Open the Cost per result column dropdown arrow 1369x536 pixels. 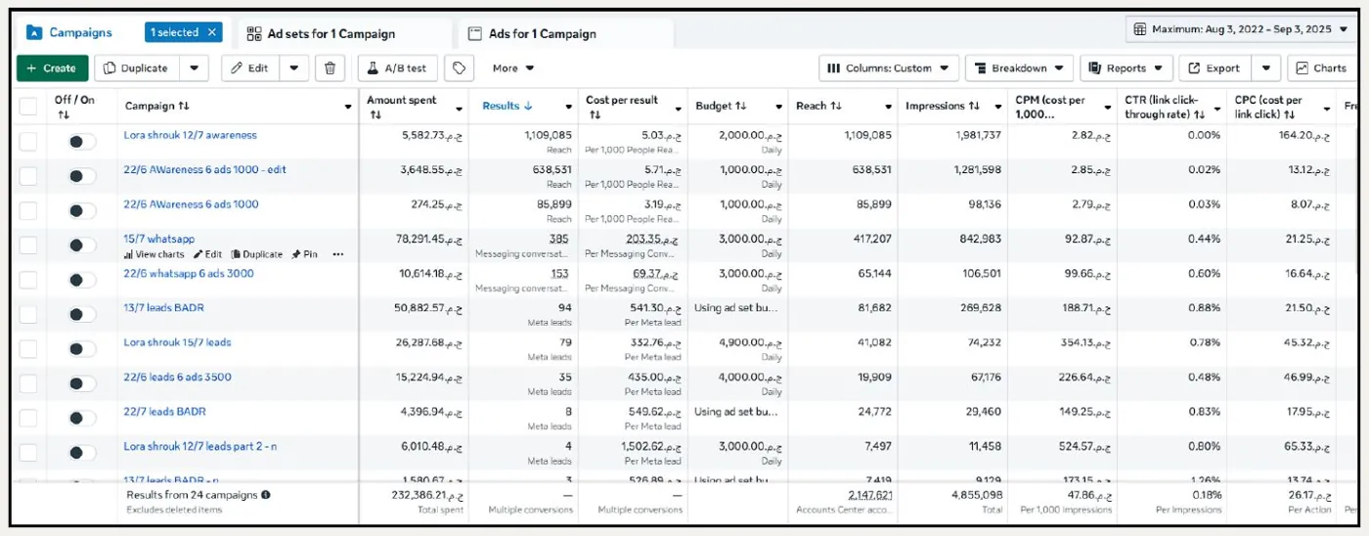[x=678, y=107]
